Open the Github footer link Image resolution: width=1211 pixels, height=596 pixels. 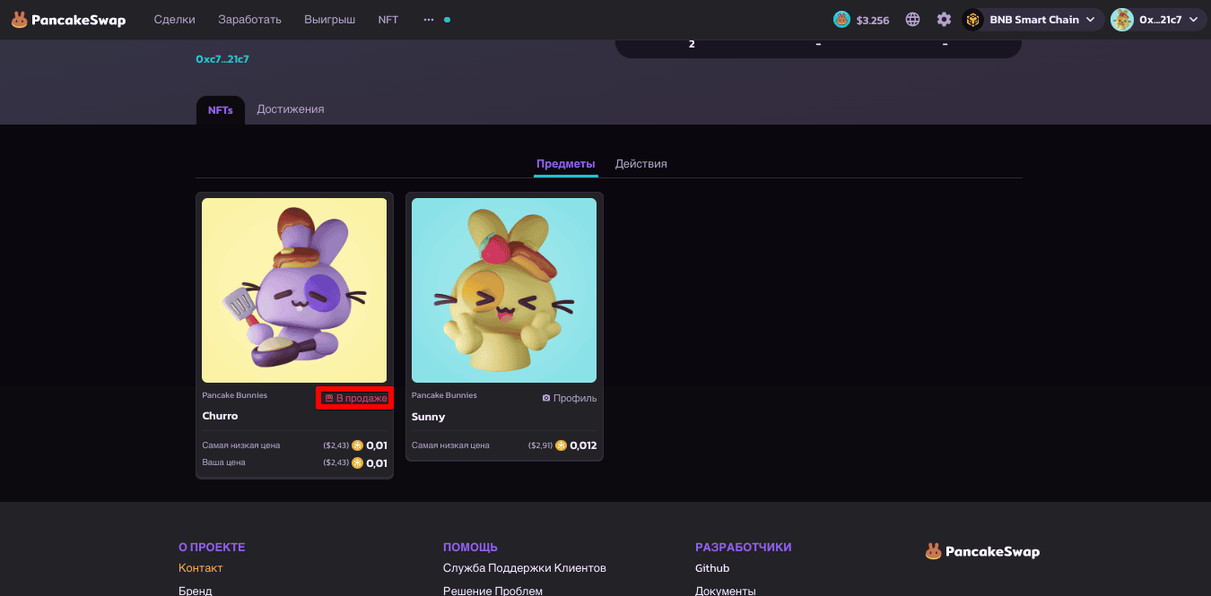point(712,568)
